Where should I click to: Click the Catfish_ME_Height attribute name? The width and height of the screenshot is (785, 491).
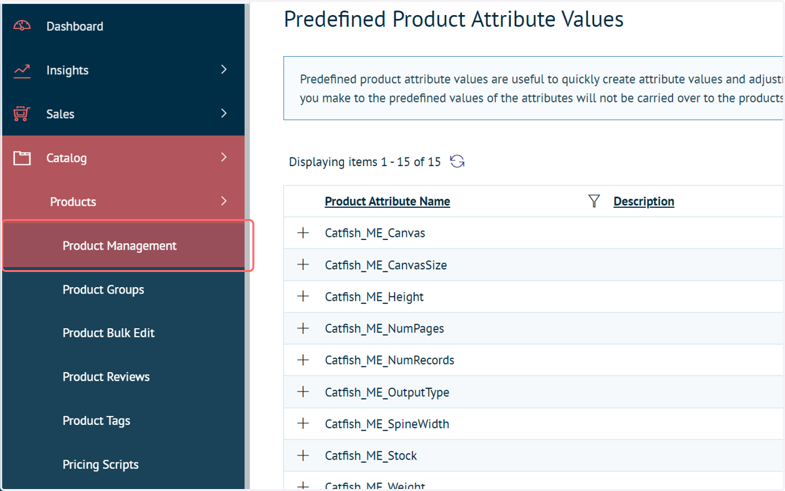click(x=374, y=297)
